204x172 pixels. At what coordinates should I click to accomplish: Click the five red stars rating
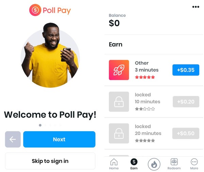click(x=145, y=77)
